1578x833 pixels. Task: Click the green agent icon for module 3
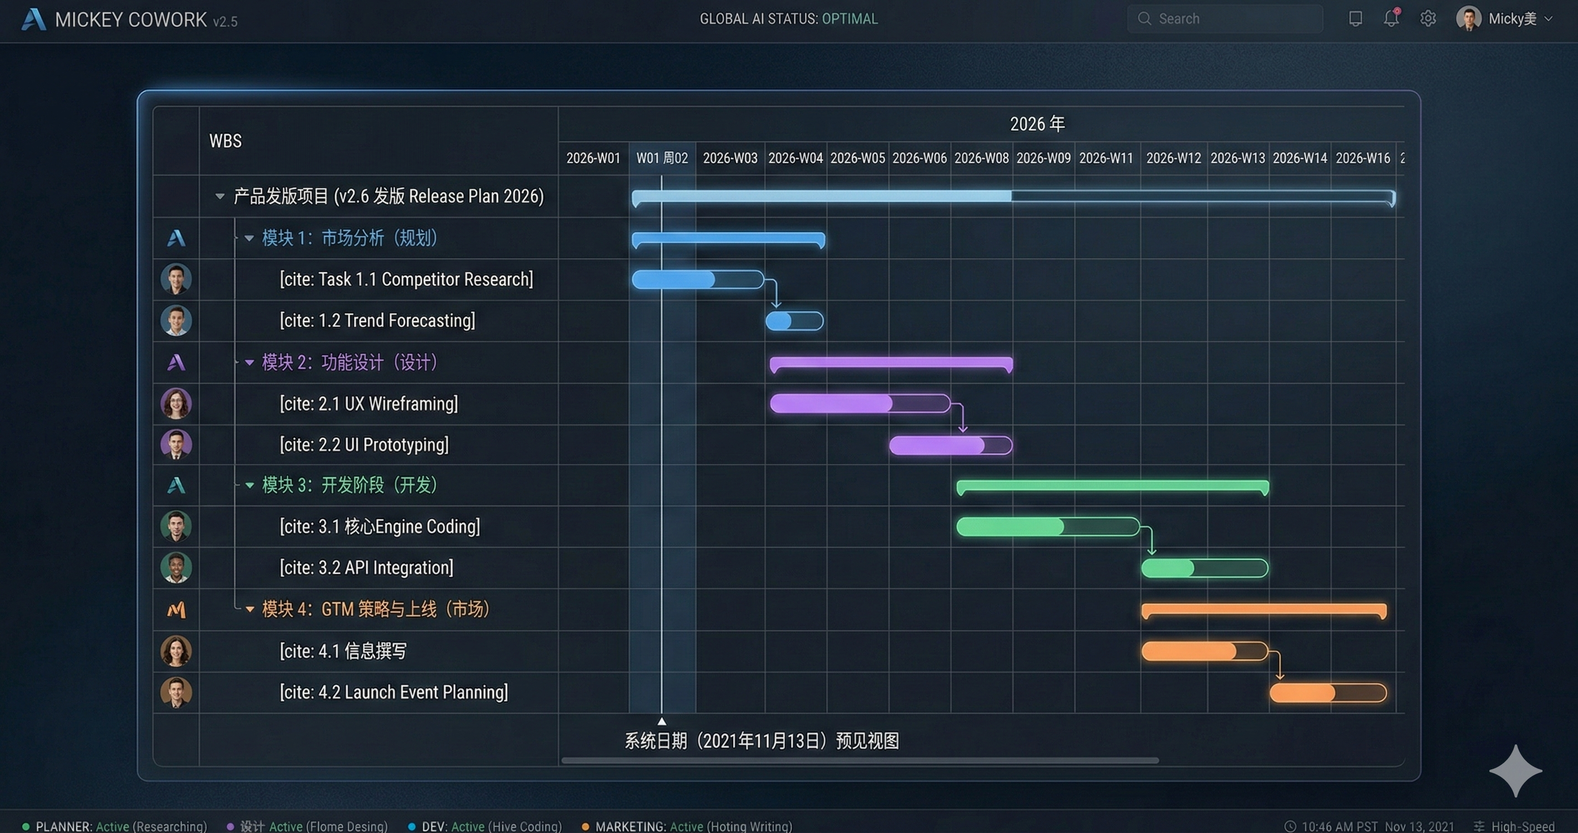(176, 485)
